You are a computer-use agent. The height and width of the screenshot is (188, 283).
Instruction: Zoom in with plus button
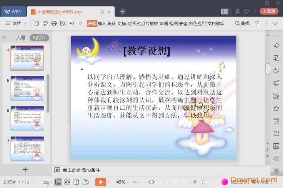pos(195,182)
